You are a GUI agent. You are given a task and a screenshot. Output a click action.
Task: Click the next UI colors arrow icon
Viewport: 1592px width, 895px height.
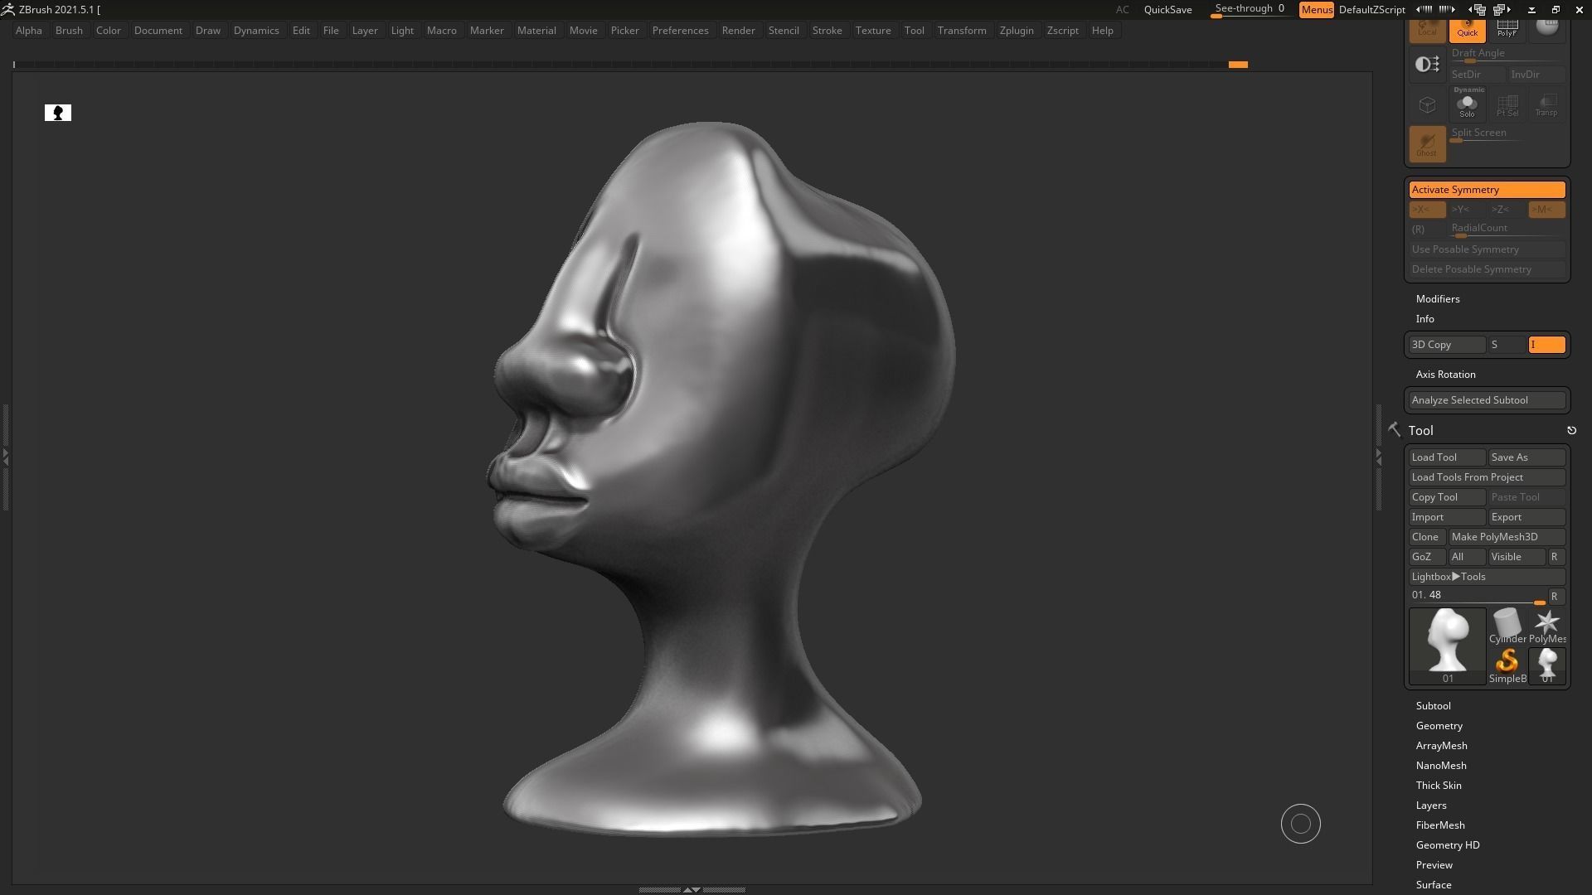1447,9
